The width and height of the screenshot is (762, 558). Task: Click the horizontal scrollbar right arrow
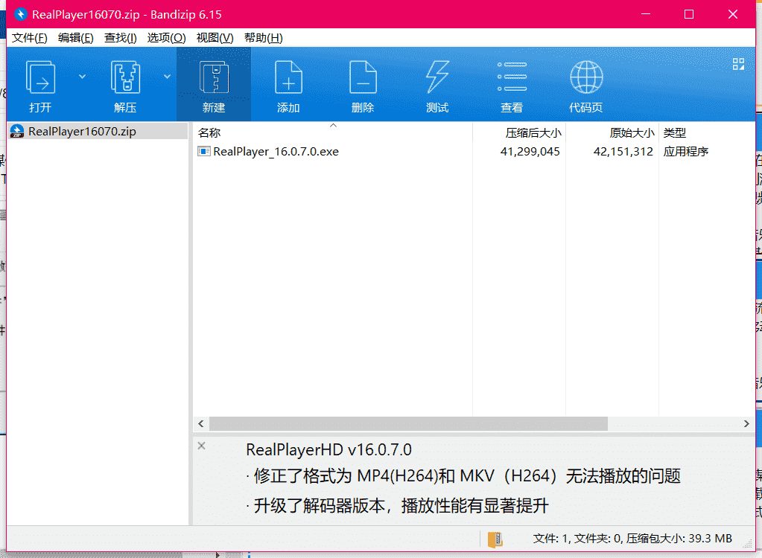tap(746, 423)
